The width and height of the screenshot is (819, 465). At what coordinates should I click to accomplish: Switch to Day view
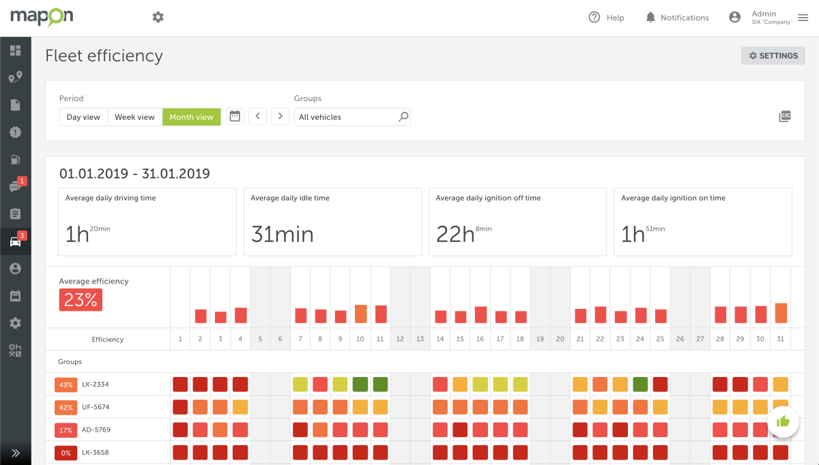(x=83, y=117)
